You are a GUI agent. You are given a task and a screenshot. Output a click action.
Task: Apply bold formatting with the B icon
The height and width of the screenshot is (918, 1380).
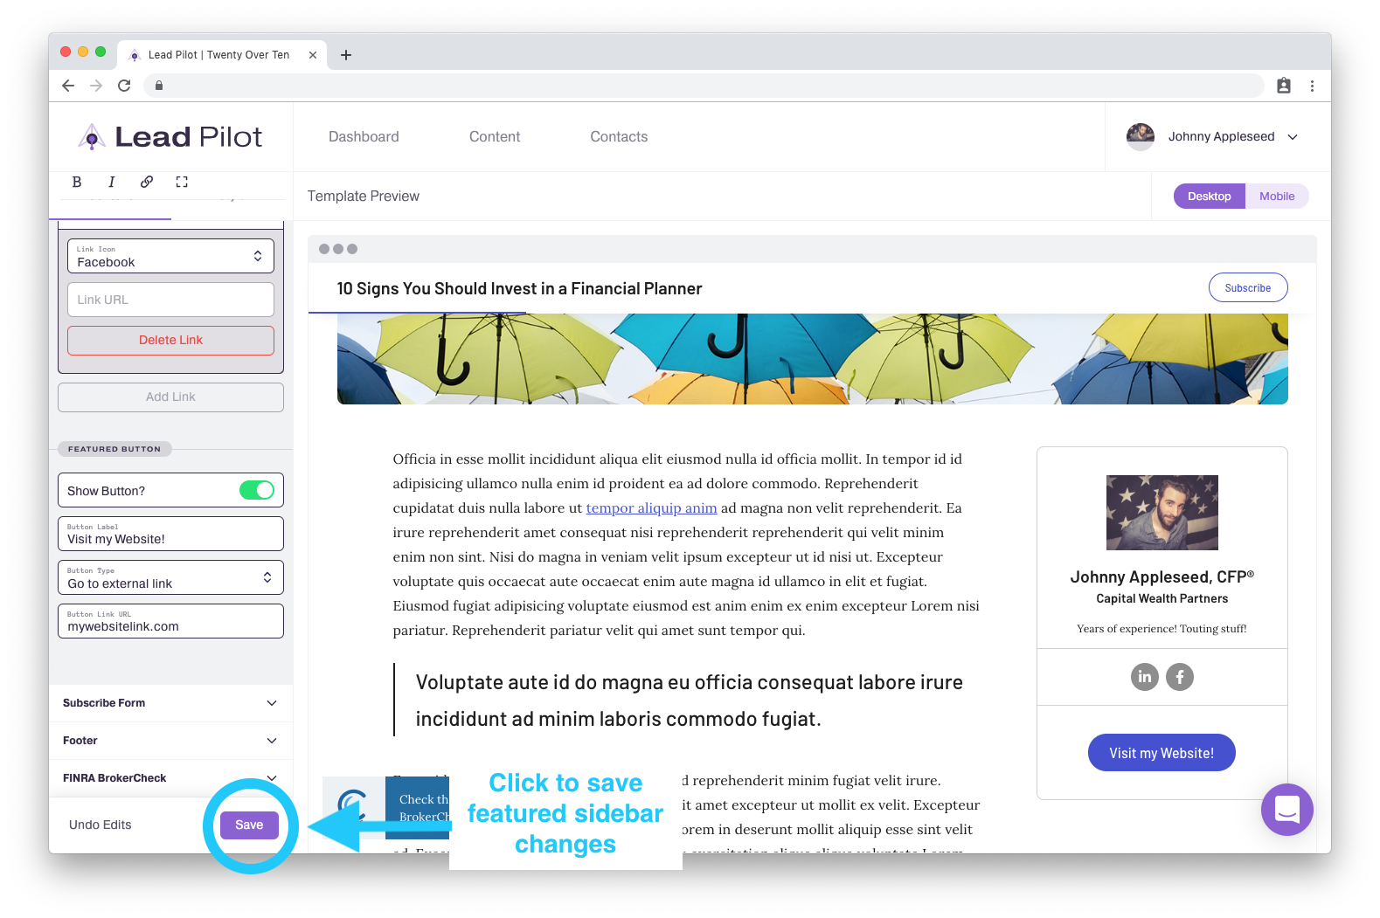[77, 182]
